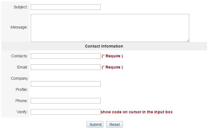Image resolution: width=209 pixels, height=134 pixels.
Task: Click the show code on cursor hint
Action: pyautogui.click(x=137, y=112)
